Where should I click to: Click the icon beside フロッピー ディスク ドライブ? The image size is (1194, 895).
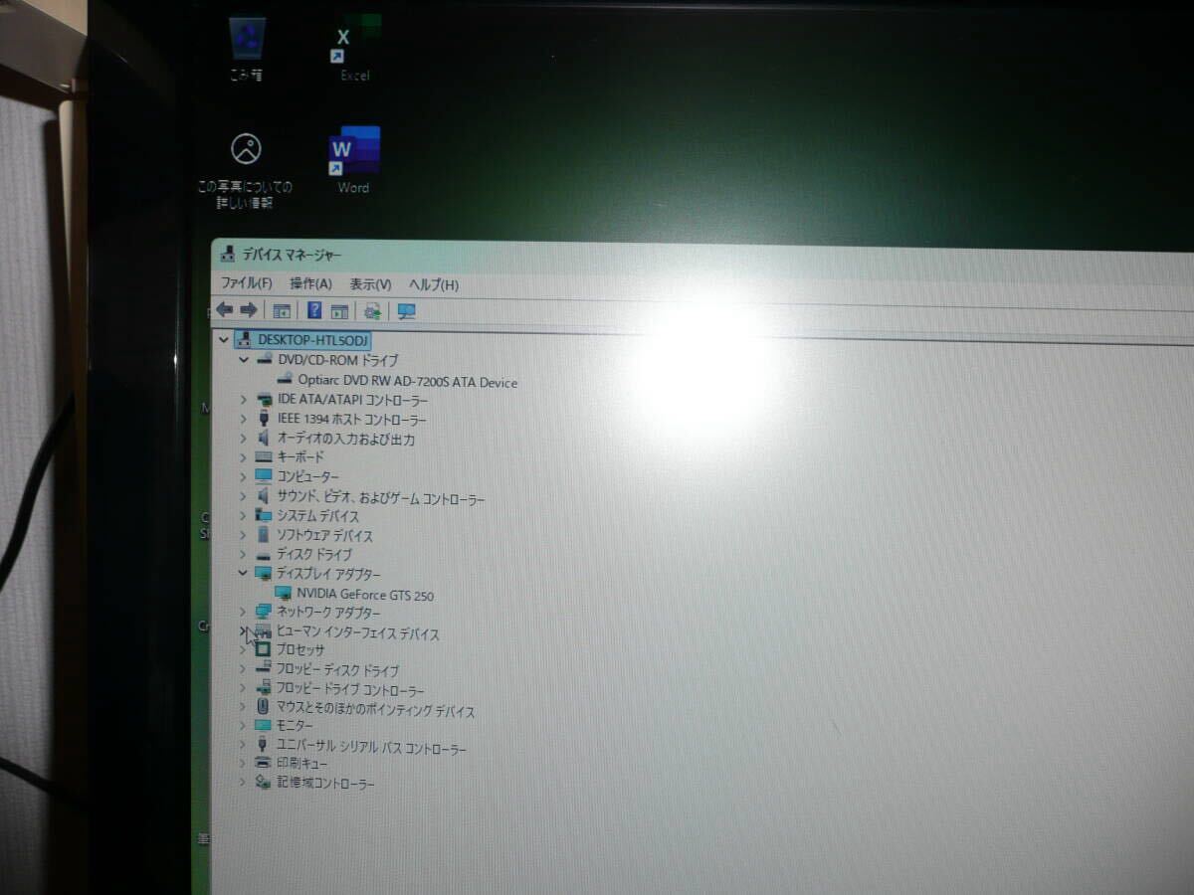(x=264, y=669)
